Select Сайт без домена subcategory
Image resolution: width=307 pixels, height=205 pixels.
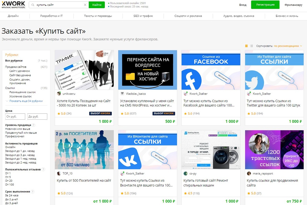20,75
